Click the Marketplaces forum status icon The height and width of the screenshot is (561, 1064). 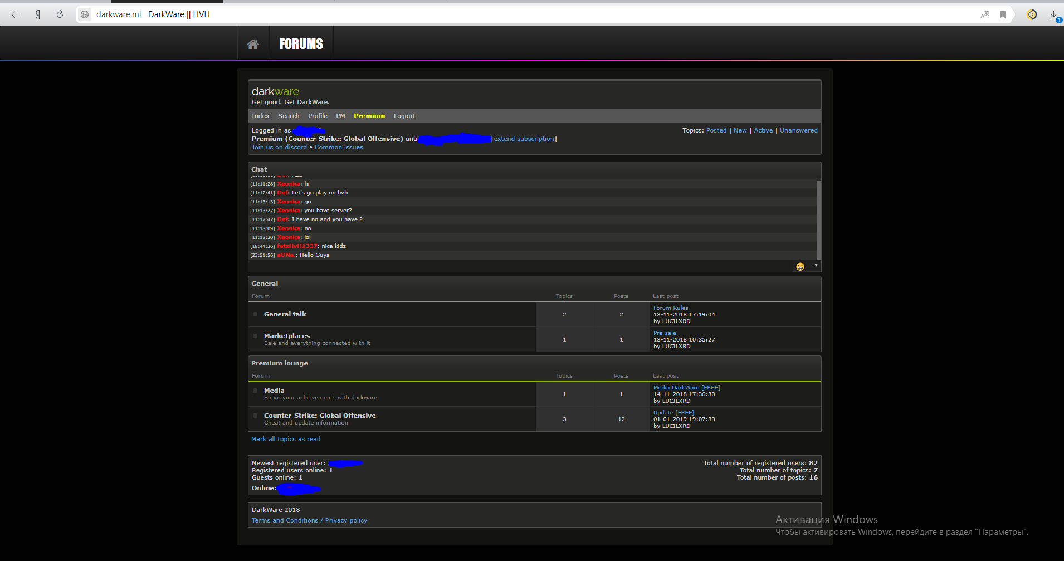(x=255, y=336)
